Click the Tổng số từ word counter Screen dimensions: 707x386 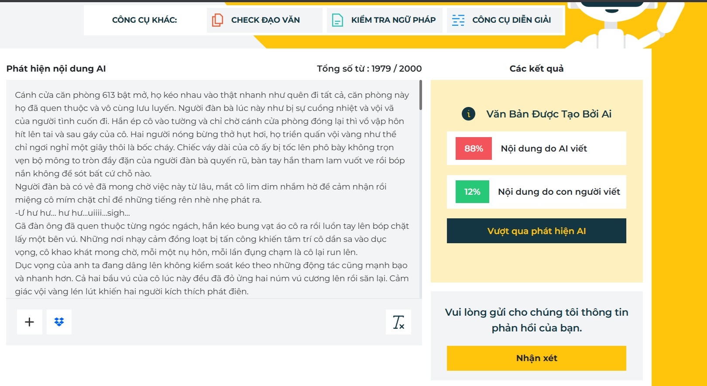369,69
